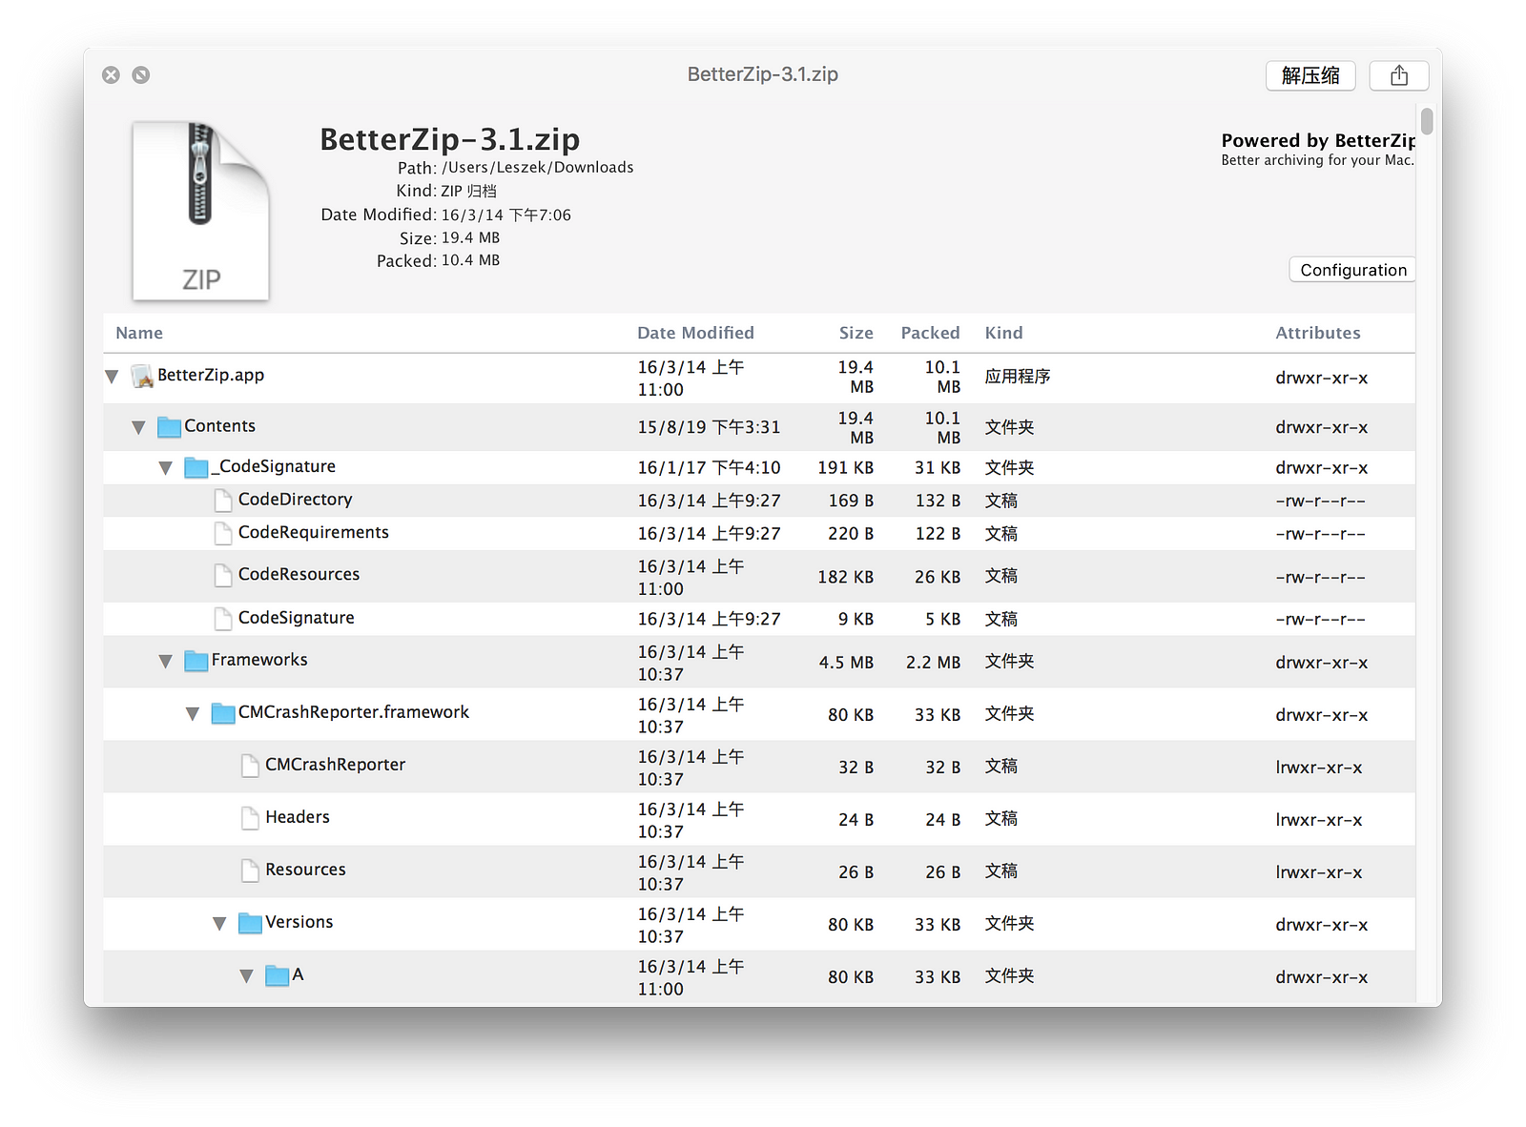Click the '16/1/17 下午4:10' date cell

(709, 467)
